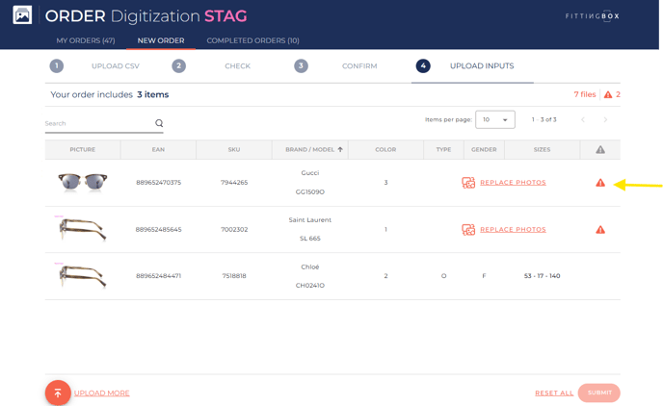Select step 4 Upload Inputs
Screen dimensions: 663x406
[x=482, y=65]
